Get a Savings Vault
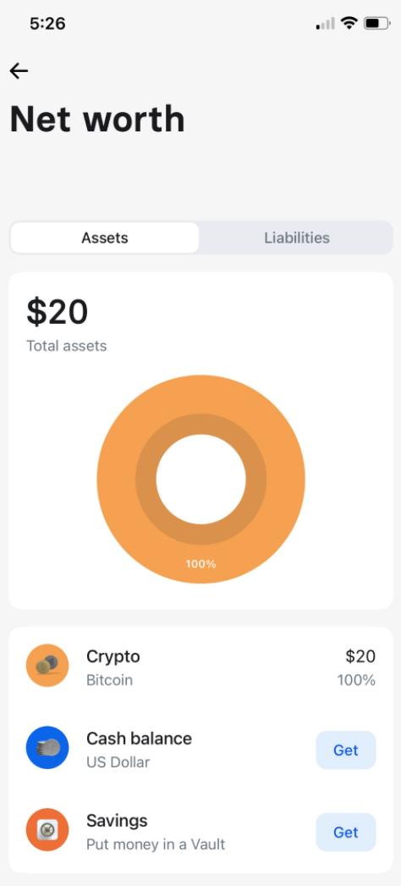Screen dimensions: 401x886 point(346,833)
